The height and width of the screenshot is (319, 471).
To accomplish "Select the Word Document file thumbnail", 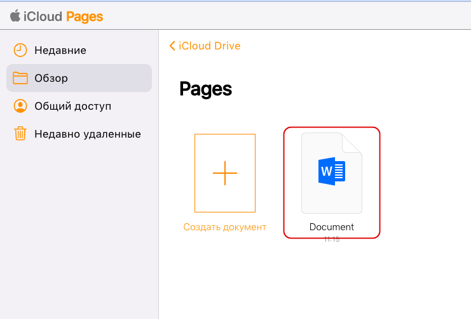I will 332,173.
